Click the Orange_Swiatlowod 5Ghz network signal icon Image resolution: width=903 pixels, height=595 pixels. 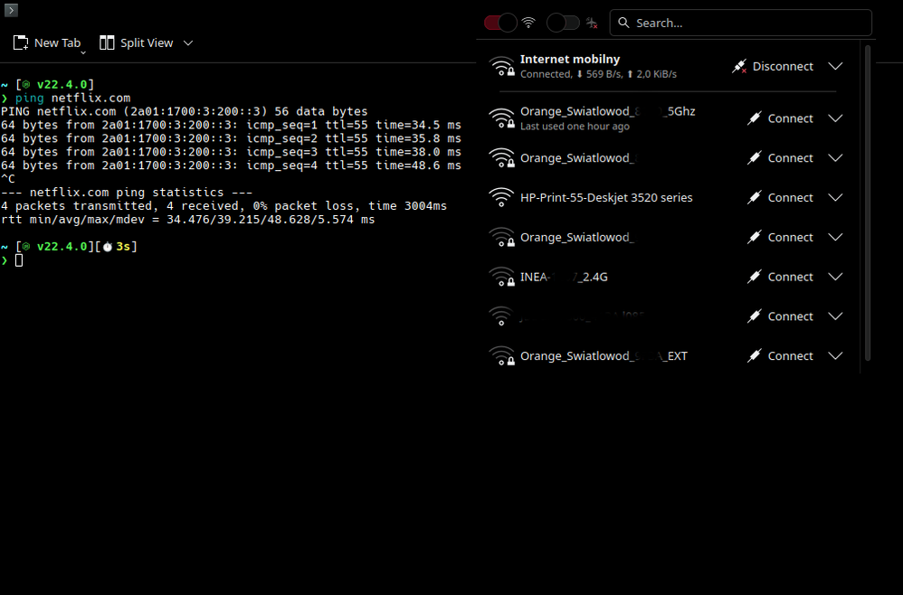pyautogui.click(x=501, y=118)
